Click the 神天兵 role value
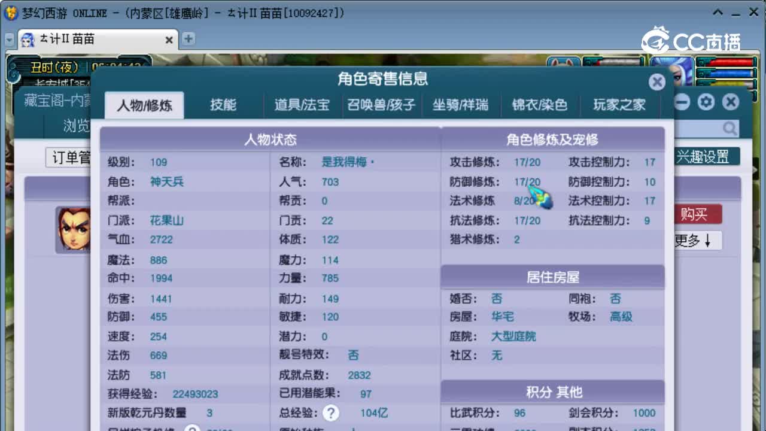Screen dimensions: 766x431 [x=166, y=181]
